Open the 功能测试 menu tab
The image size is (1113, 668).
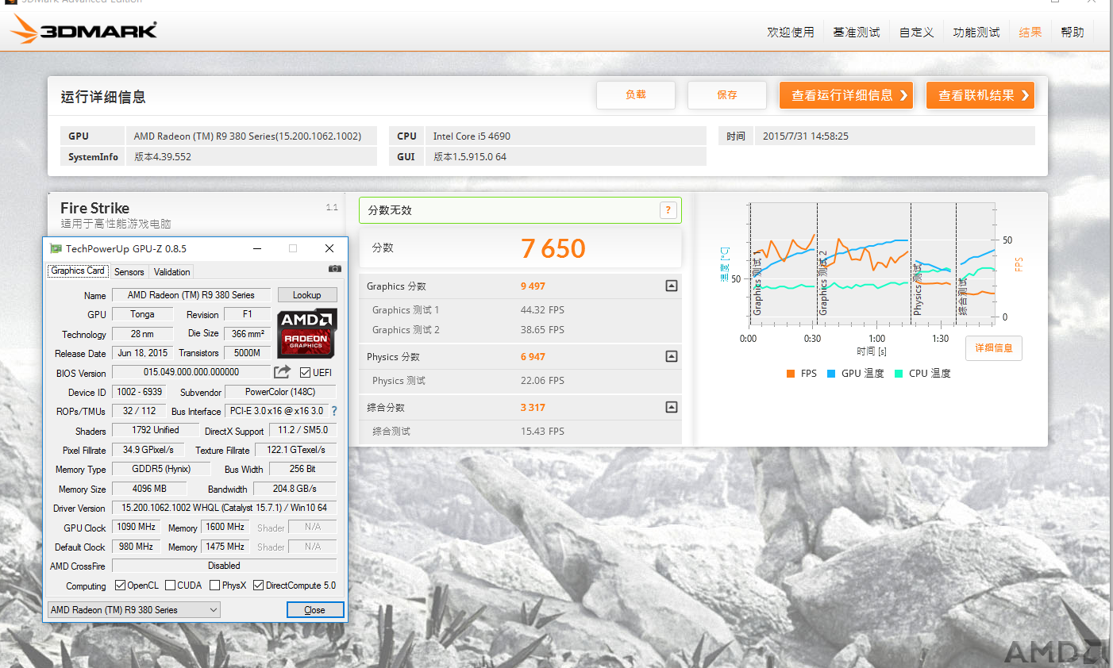pyautogui.click(x=976, y=32)
